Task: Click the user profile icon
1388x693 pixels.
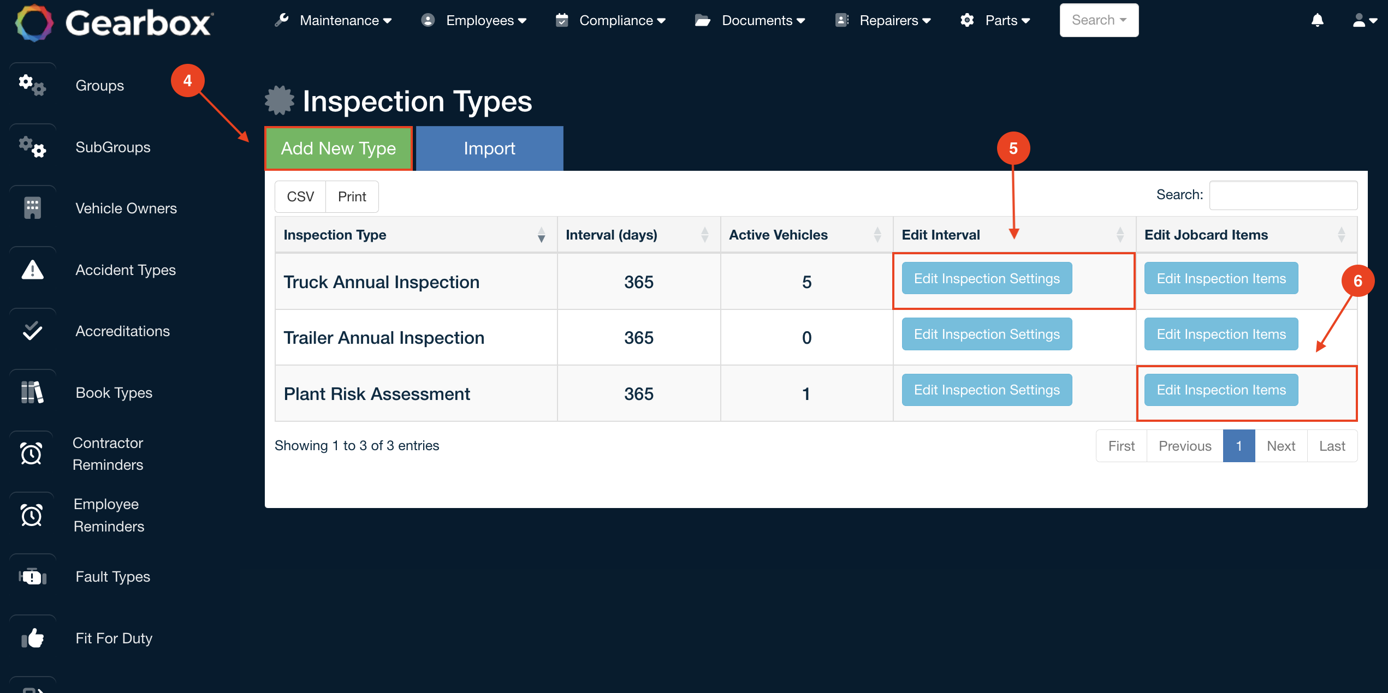Action: [x=1360, y=20]
